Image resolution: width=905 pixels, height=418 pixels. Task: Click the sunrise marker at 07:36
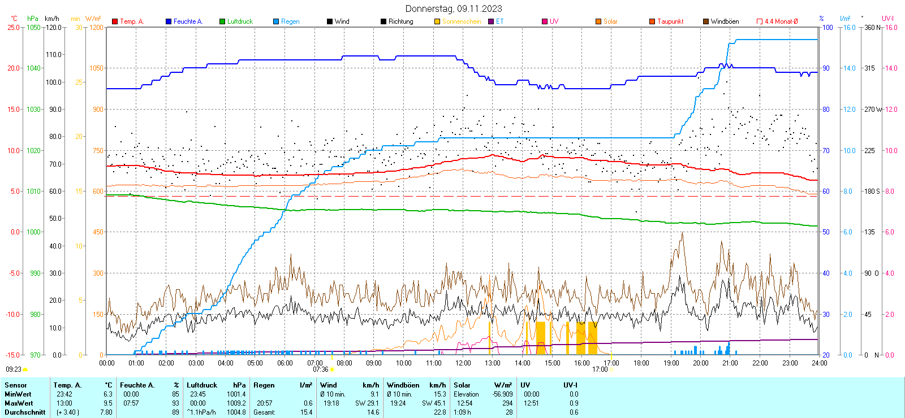click(x=332, y=369)
